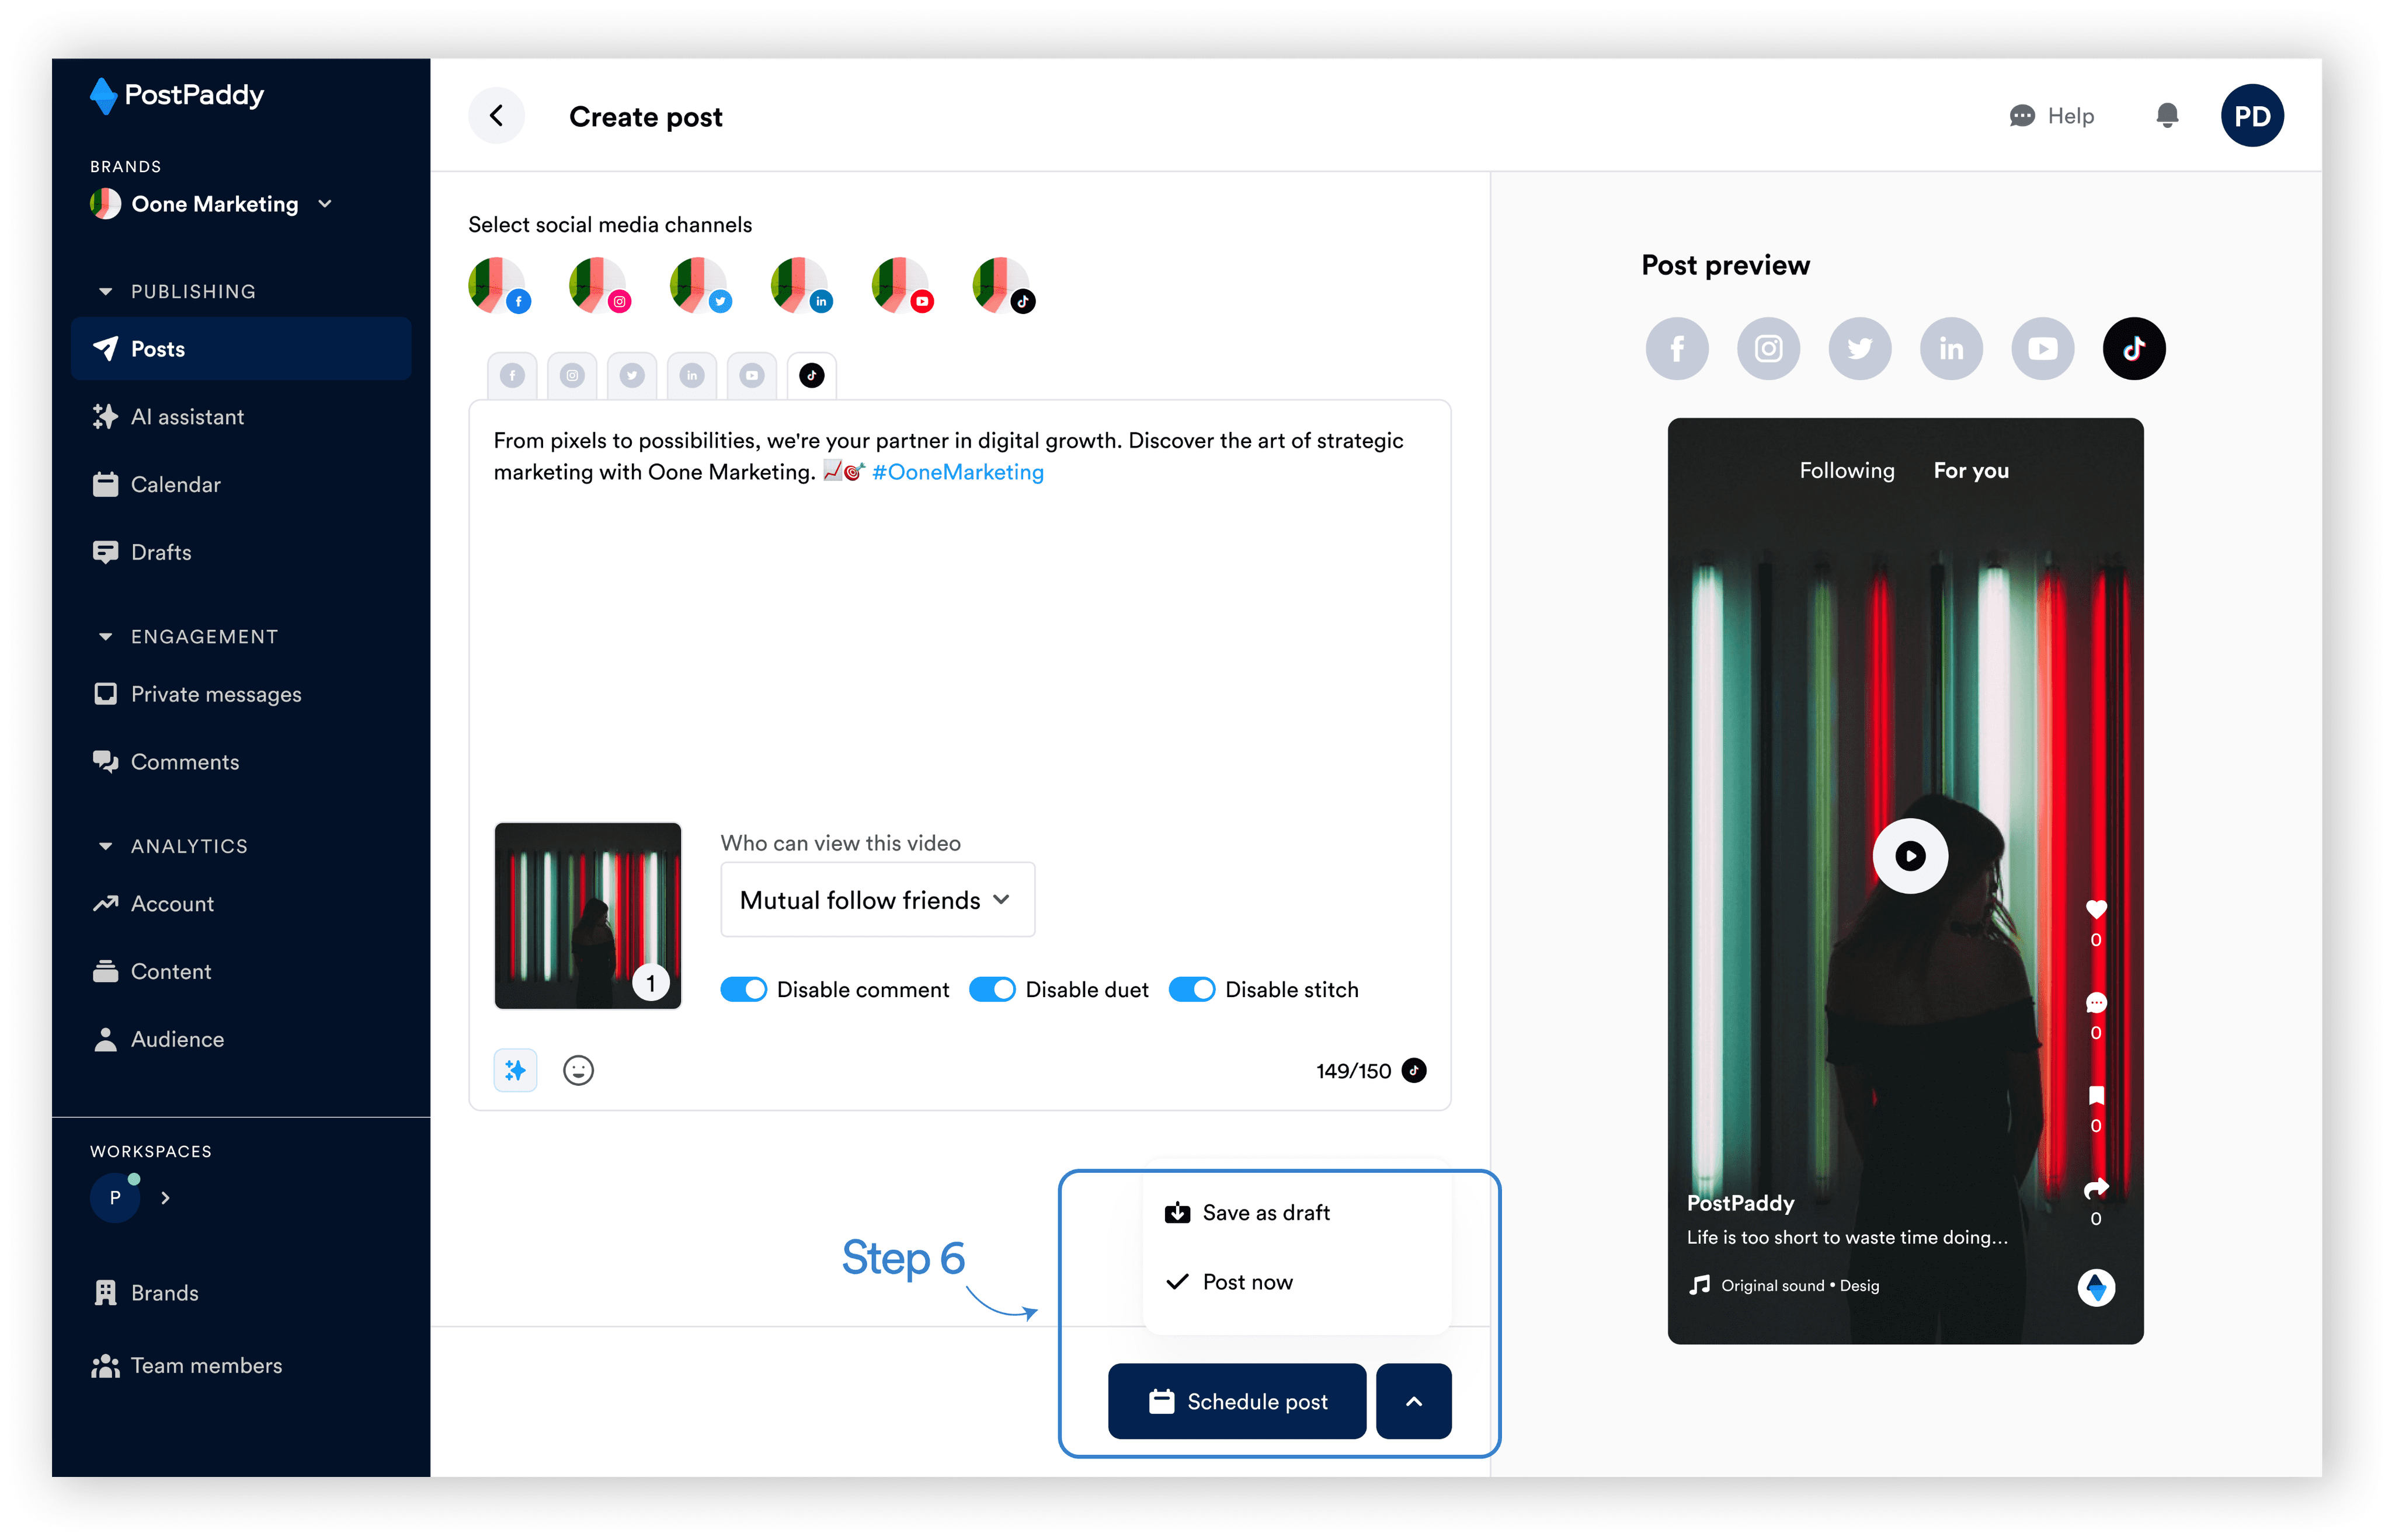The height and width of the screenshot is (1540, 2392).
Task: Toggle Disable stitch switch
Action: (x=1191, y=989)
